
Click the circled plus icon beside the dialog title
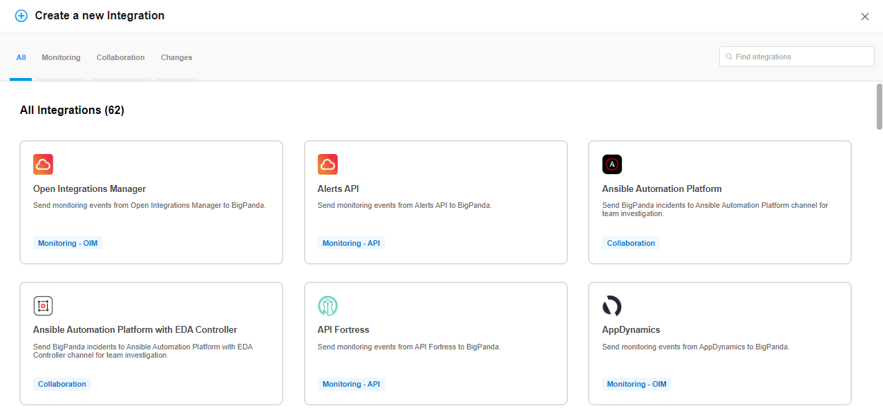21,15
